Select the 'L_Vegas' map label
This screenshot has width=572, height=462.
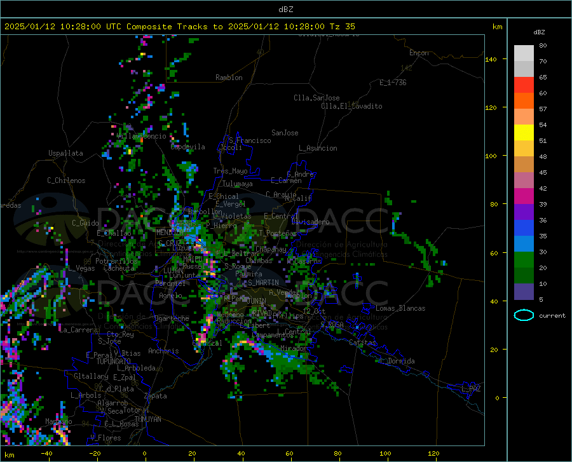pos(81,268)
